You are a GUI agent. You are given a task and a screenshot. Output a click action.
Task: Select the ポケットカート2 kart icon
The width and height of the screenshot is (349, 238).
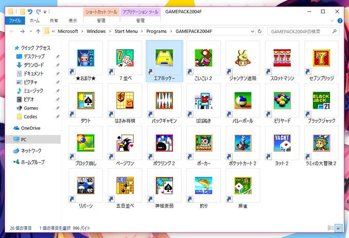(x=243, y=143)
